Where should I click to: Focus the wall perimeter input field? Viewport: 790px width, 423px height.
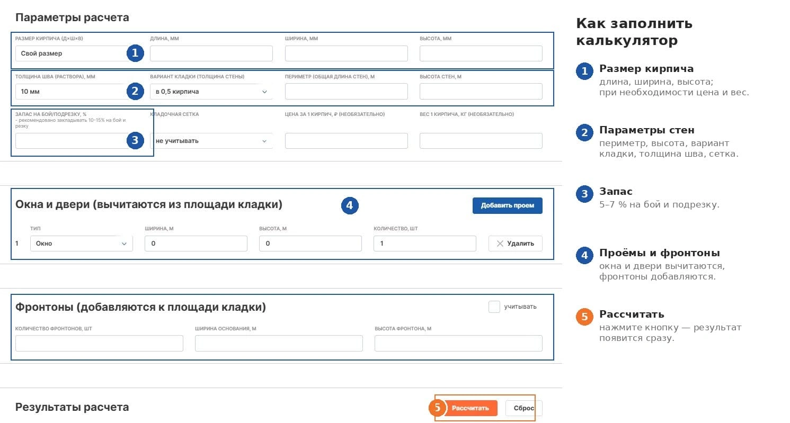tap(347, 92)
